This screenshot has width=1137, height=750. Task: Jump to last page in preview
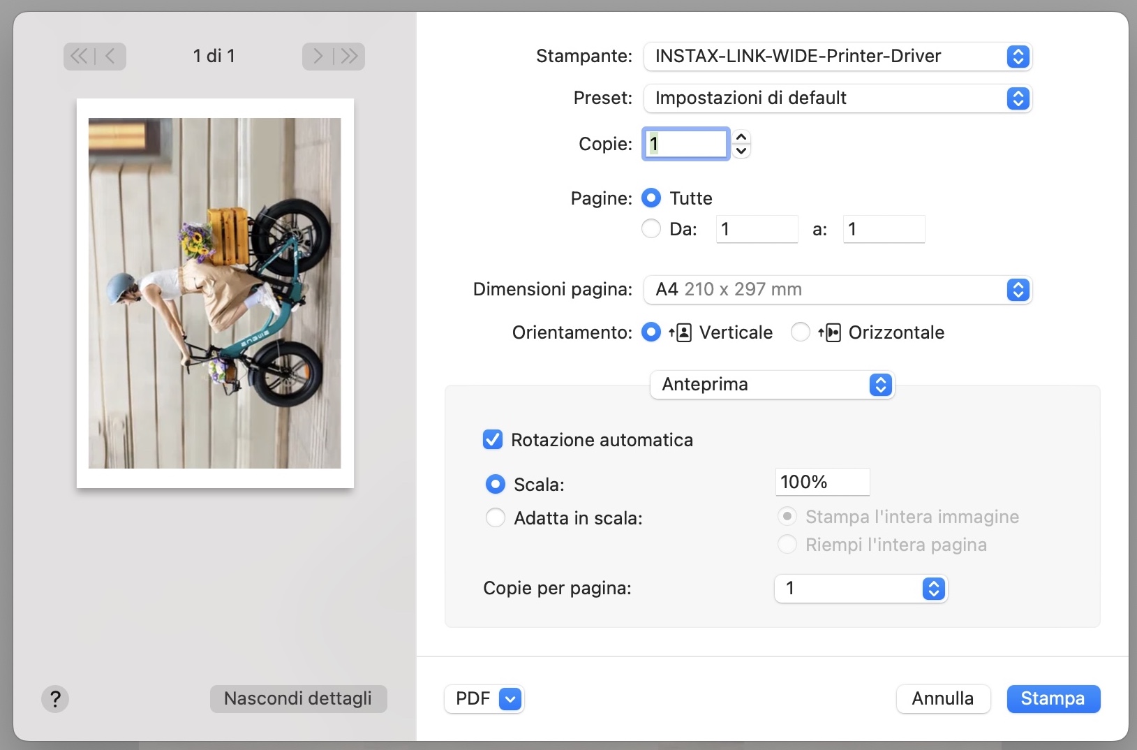(349, 56)
